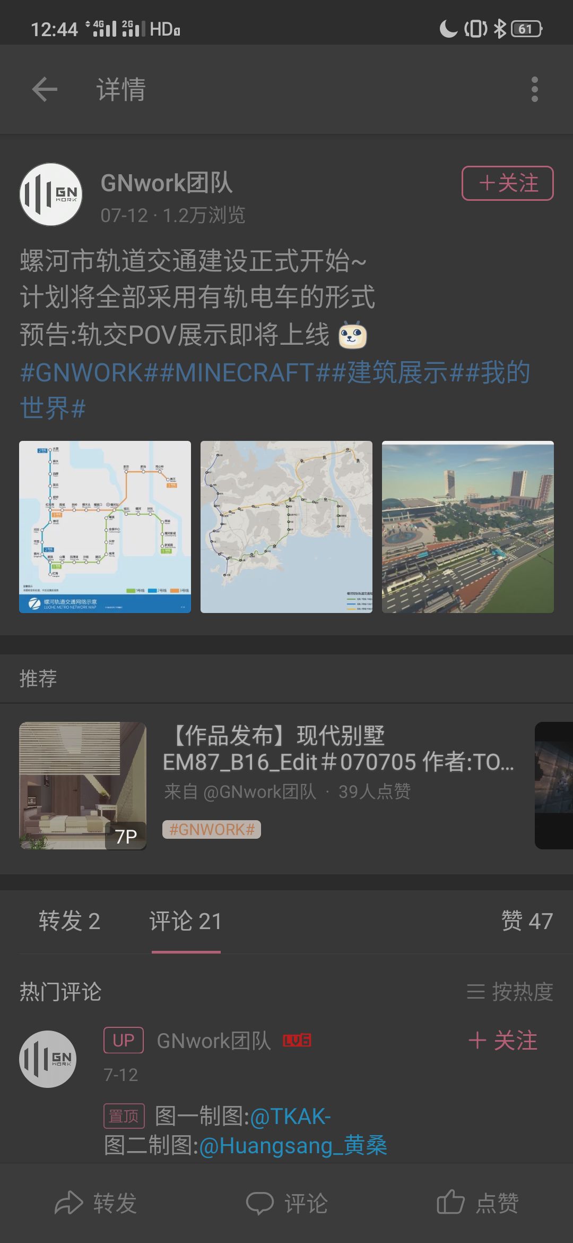Open commenter GNwork团队 avatar

click(48, 1059)
